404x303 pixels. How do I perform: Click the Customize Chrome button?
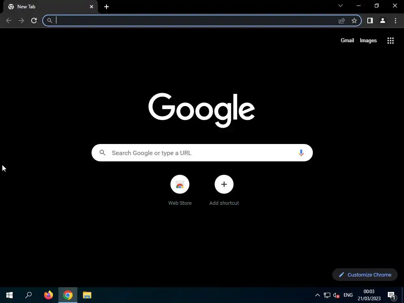[x=365, y=275]
